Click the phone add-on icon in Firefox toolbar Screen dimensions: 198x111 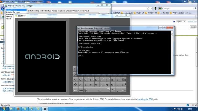155,8
